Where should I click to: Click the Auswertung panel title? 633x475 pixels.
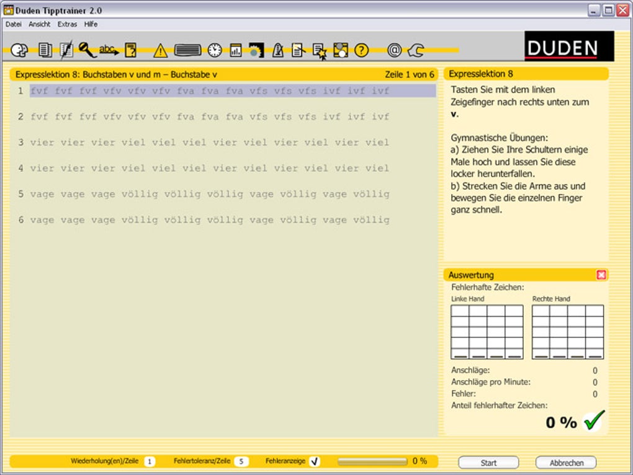coord(471,275)
